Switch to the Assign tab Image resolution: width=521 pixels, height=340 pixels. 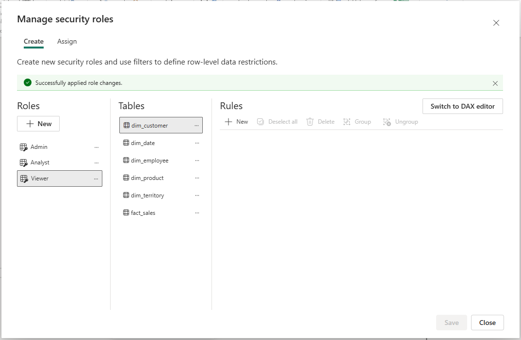(67, 42)
